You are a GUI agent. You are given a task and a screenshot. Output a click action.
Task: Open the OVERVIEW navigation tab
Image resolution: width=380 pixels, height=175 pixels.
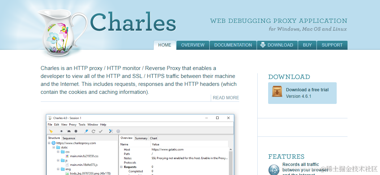click(193, 45)
